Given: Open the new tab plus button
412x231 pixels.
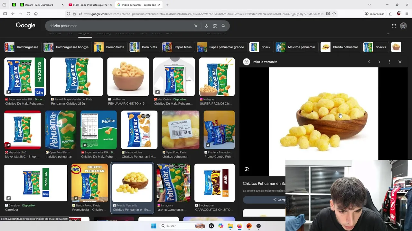Looking at the screenshot, I should click(x=167, y=5).
